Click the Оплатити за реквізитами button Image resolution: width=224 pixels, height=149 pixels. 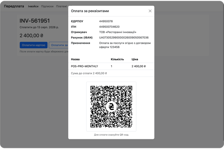pos(59,45)
